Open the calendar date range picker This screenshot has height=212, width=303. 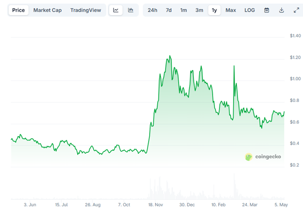tap(267, 10)
